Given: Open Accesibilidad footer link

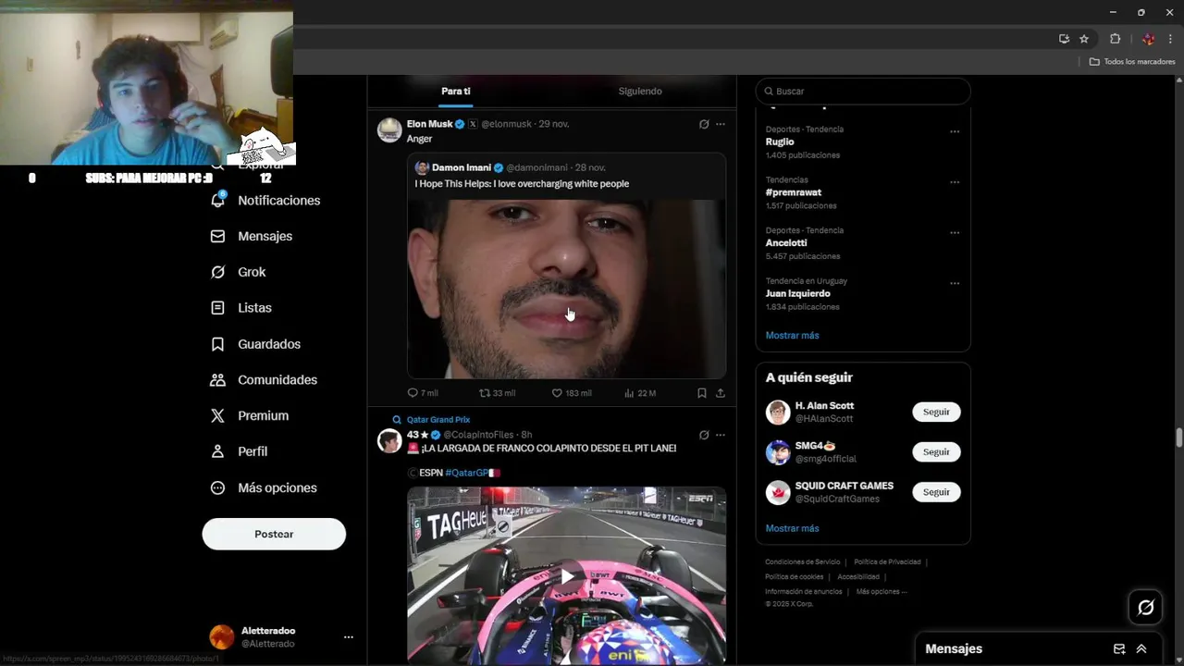Looking at the screenshot, I should [x=858, y=577].
